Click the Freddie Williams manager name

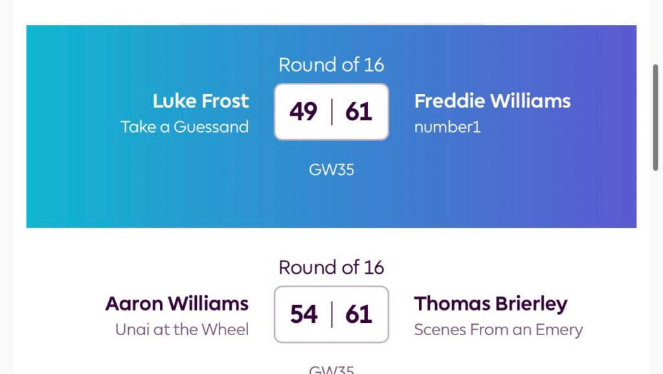(x=492, y=101)
